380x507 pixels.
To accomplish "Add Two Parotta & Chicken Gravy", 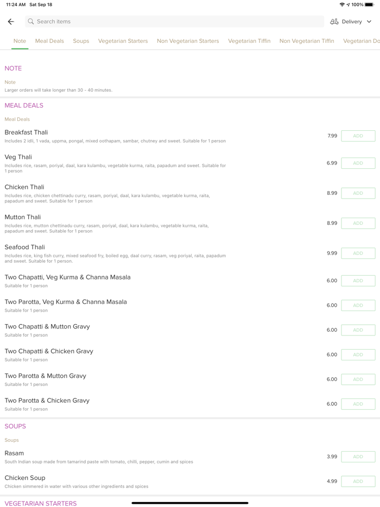I will point(358,404).
